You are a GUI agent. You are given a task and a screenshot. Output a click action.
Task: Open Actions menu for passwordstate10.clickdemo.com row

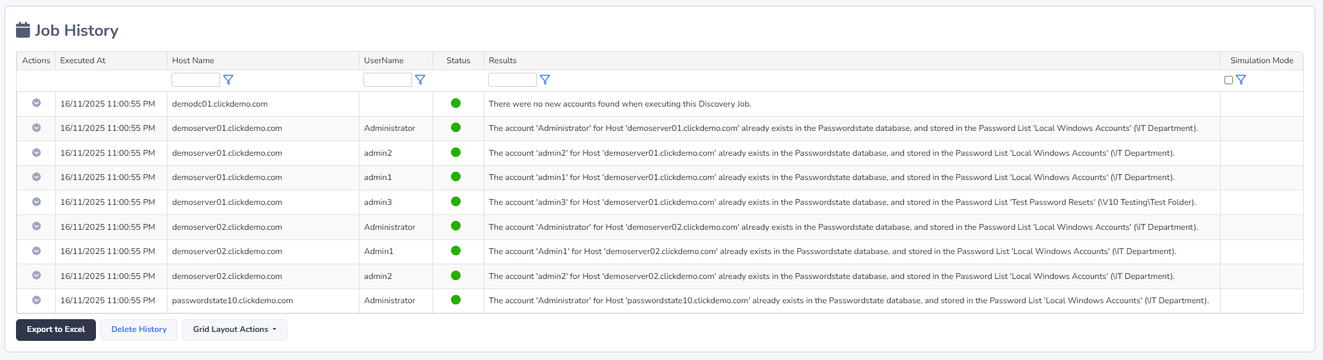tap(36, 300)
